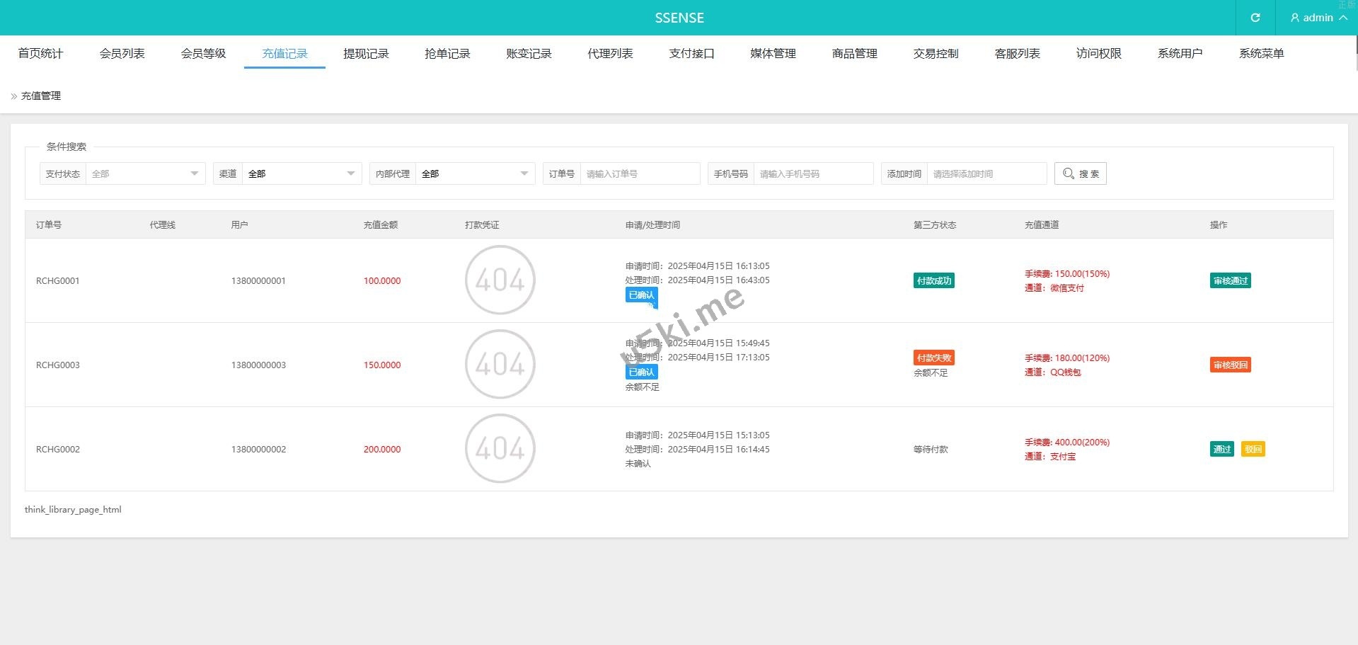Open 404 payment proof image for RCHG0003
The width and height of the screenshot is (1358, 645).
click(x=500, y=365)
